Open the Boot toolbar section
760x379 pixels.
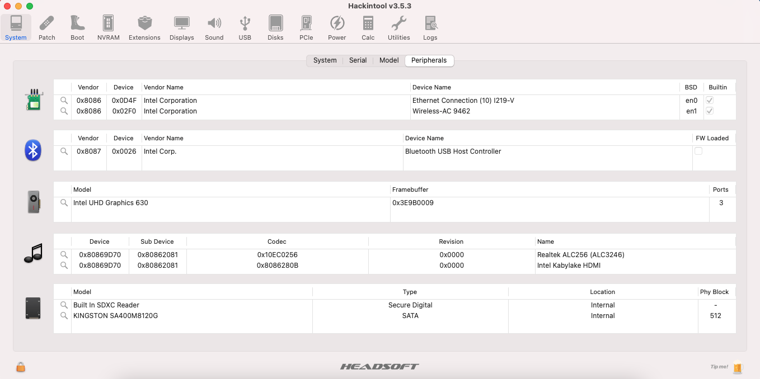click(x=77, y=27)
